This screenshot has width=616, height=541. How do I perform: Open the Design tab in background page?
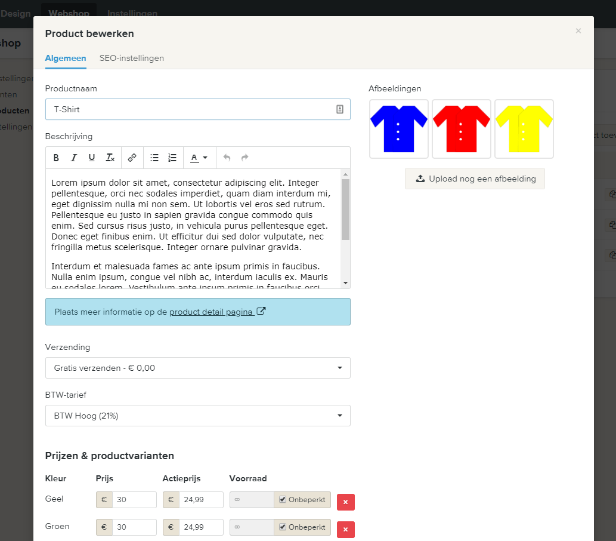pyautogui.click(x=16, y=13)
